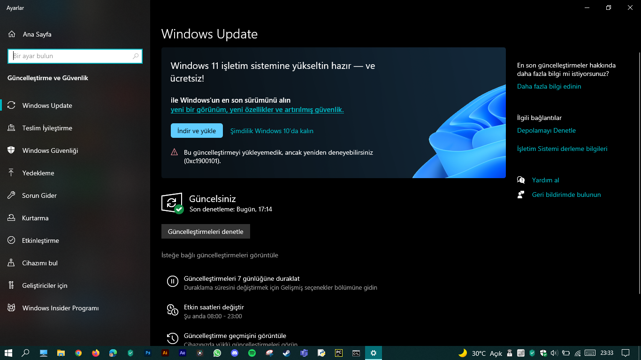Click the Geliştiriciler için tools icon
The image size is (641, 360).
[x=12, y=285]
